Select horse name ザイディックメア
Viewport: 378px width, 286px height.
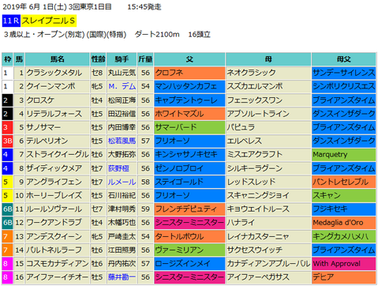tap(54, 168)
